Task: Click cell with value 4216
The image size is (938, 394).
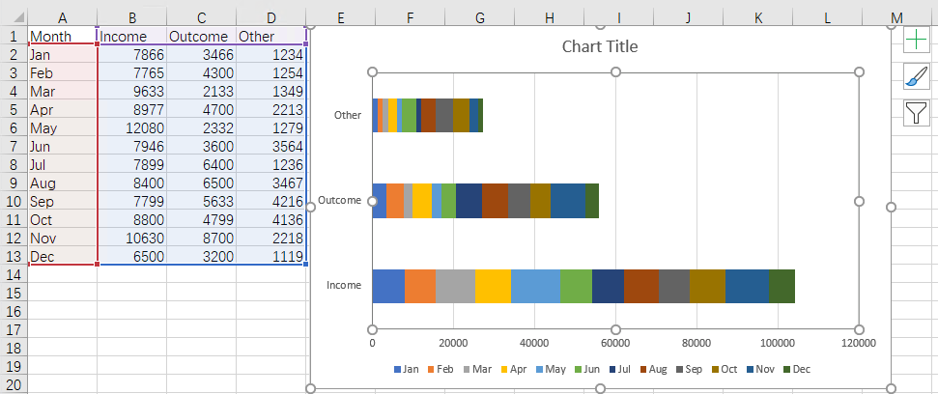Action: tap(270, 202)
